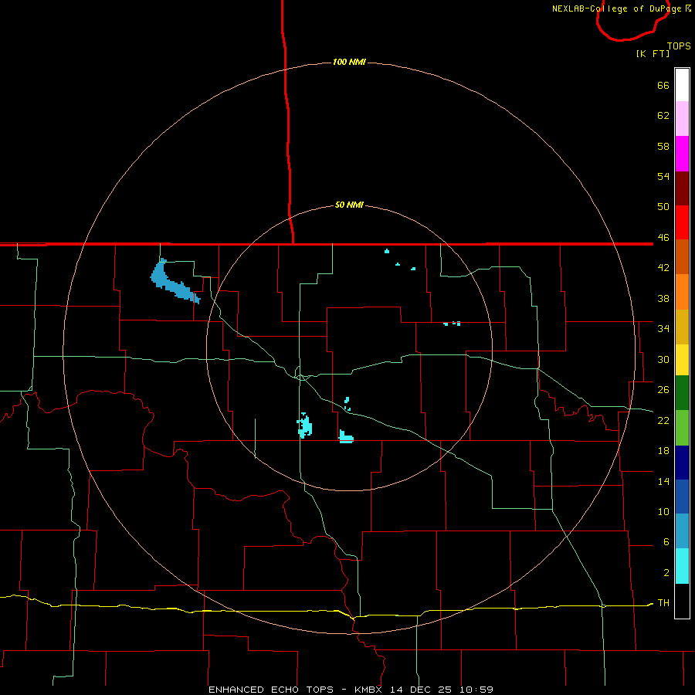695x695 pixels.
Task: Select the TOPS legend heading
Action: 679,46
